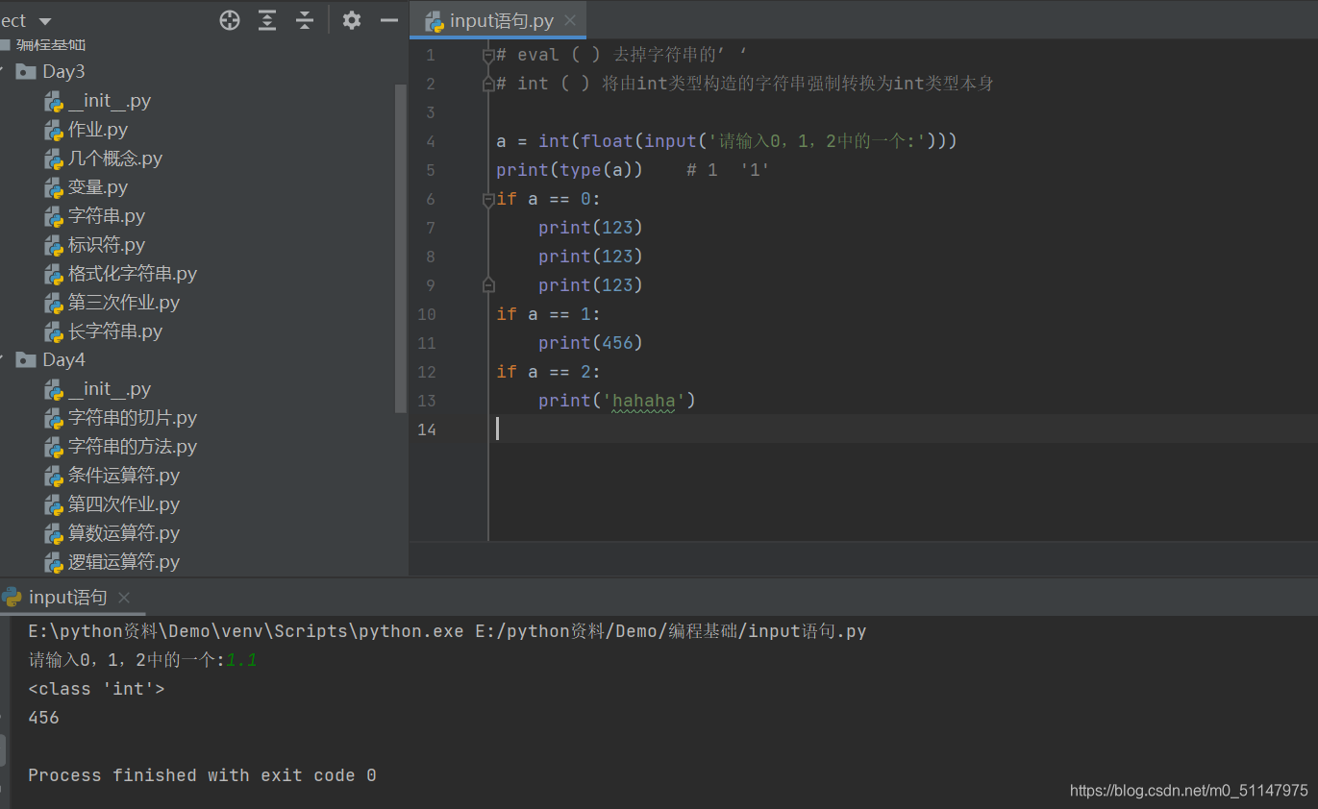This screenshot has height=809, width=1318.
Task: Open 格式化字符串.py file
Action: pyautogui.click(x=133, y=273)
